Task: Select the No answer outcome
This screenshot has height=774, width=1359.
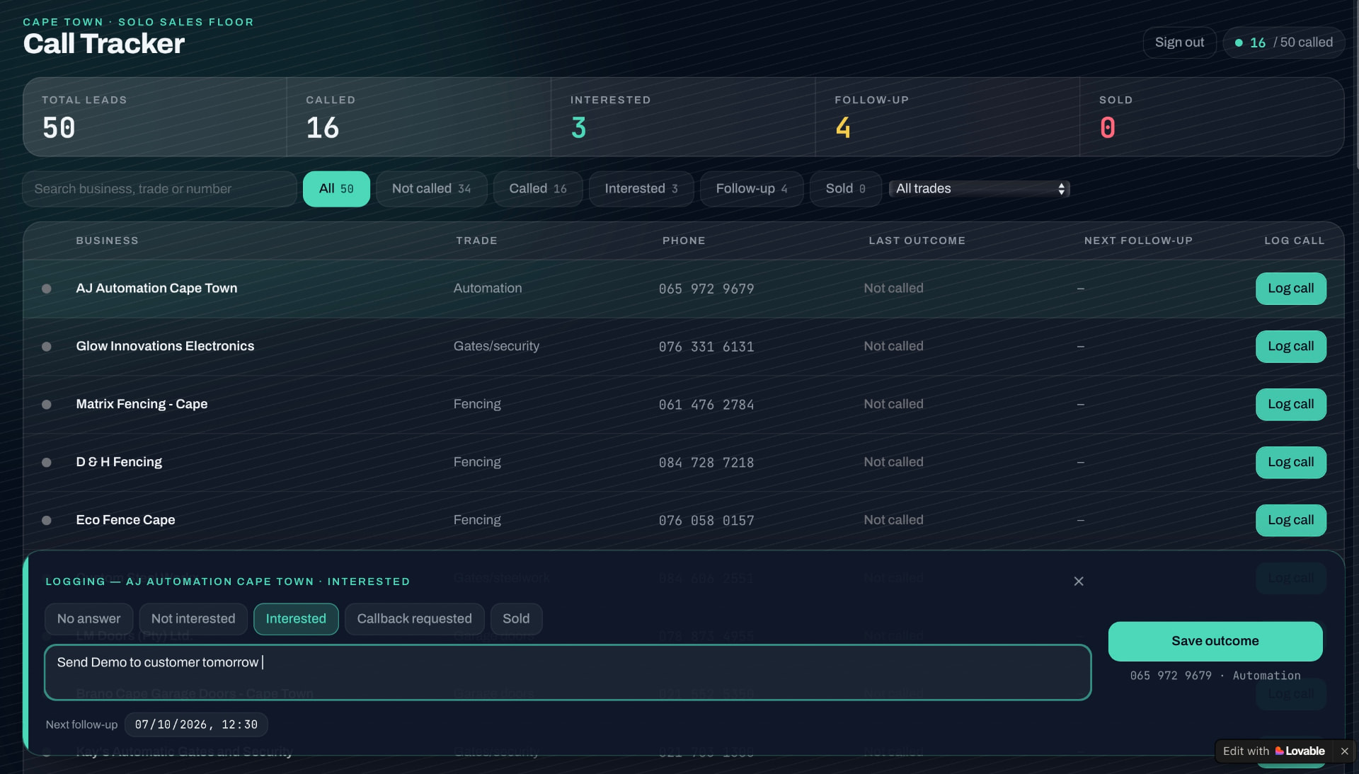Action: click(x=88, y=619)
